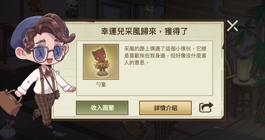
Task: Select the white vase on the stool
Action: tap(244, 69)
